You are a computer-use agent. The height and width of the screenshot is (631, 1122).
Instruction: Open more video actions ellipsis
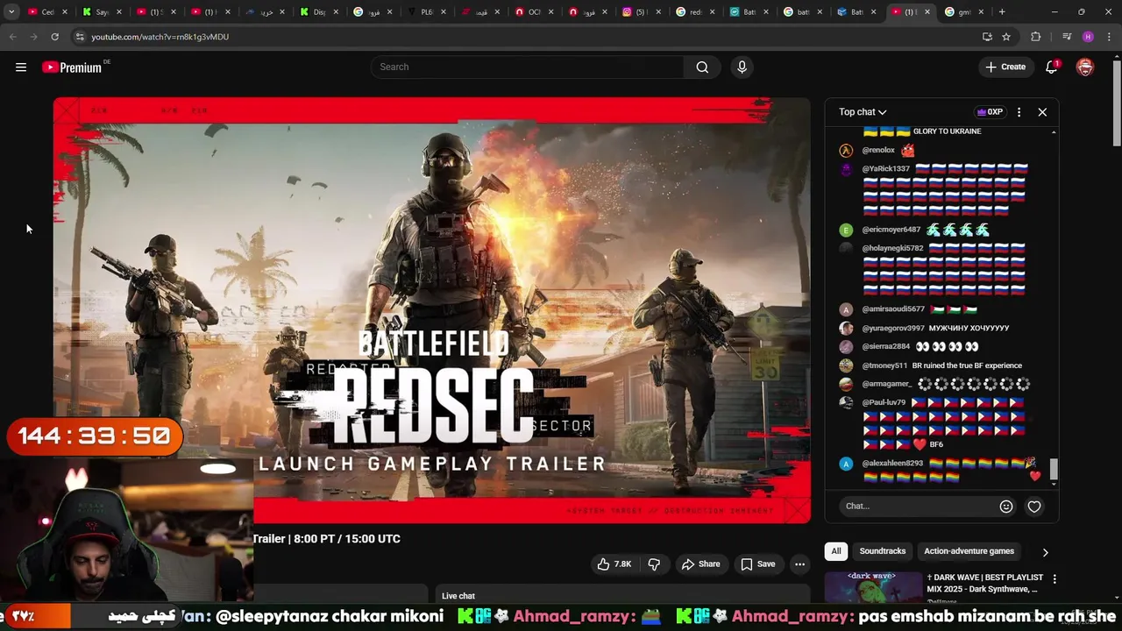click(799, 564)
